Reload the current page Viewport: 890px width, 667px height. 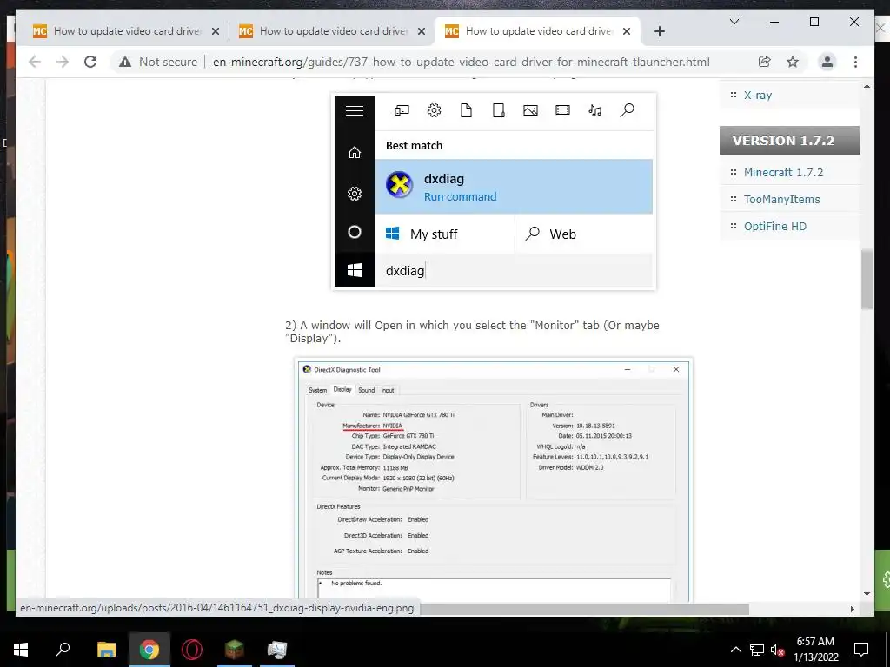90,62
